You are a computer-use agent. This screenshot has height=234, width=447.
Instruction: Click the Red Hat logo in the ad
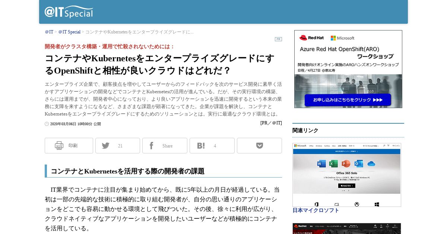point(311,38)
